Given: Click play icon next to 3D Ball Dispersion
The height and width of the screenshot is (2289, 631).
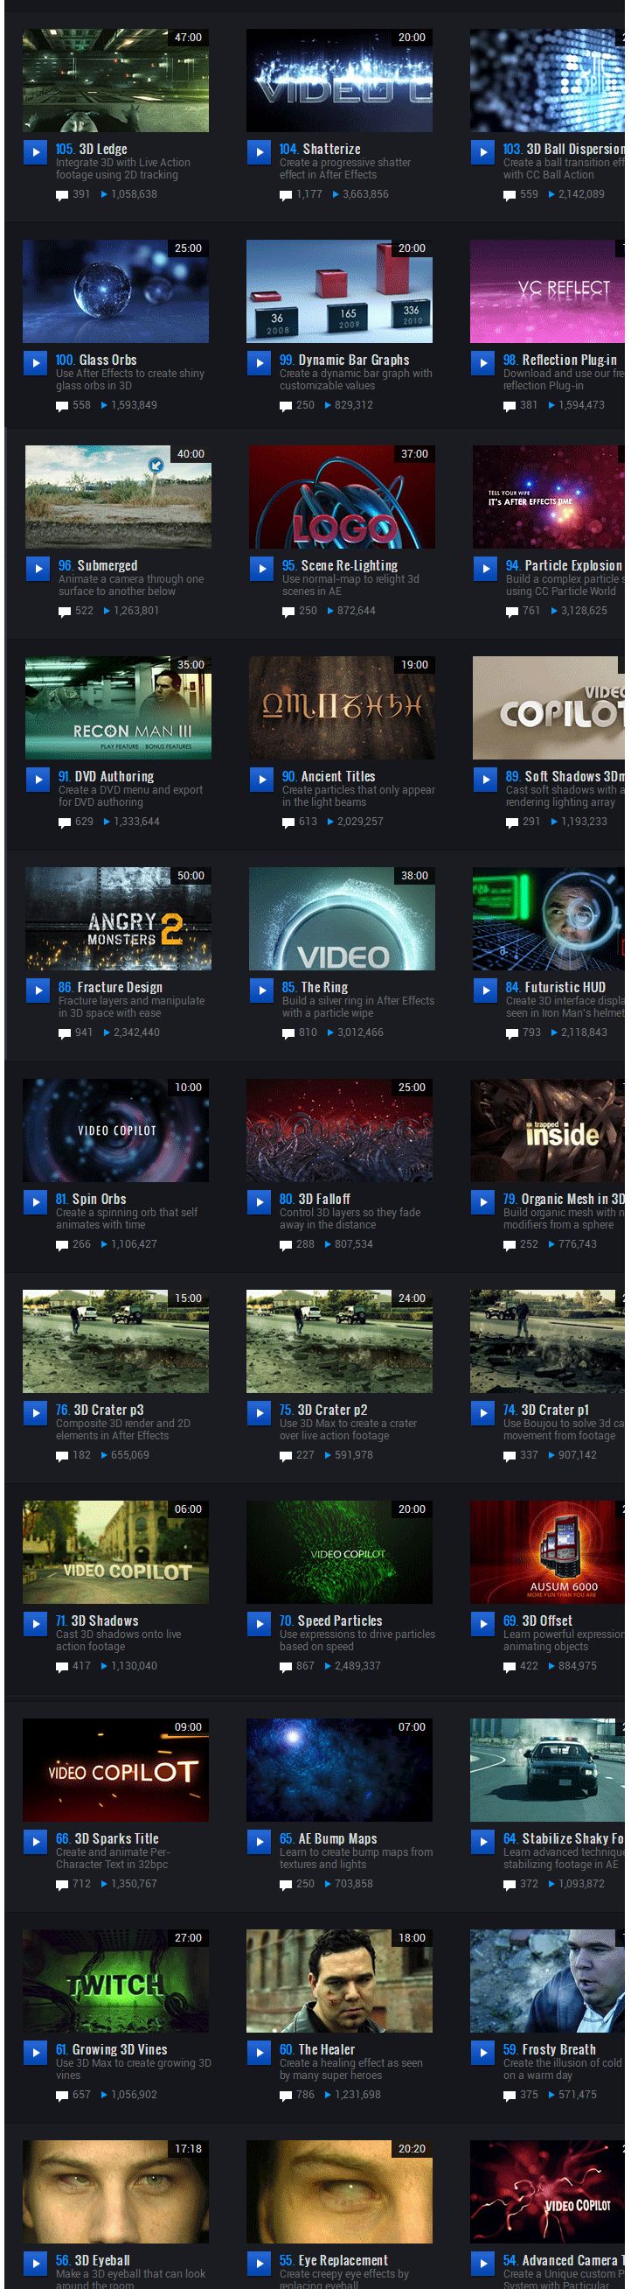Looking at the screenshot, I should pyautogui.click(x=482, y=152).
